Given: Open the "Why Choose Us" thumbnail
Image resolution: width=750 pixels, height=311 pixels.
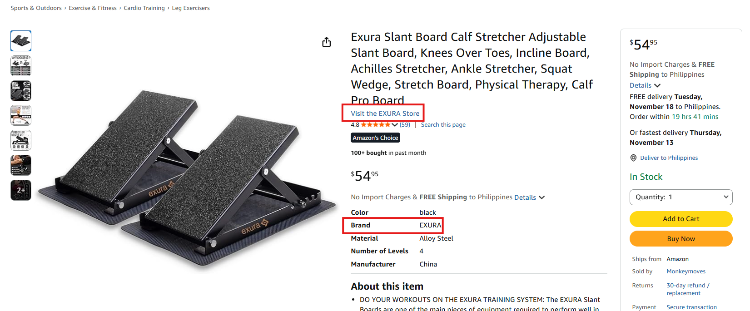Looking at the screenshot, I should (x=21, y=66).
